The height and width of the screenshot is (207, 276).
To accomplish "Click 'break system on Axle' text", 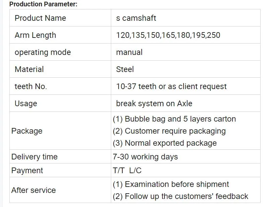I will click(154, 103).
